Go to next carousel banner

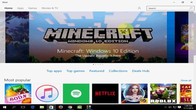(191, 37)
